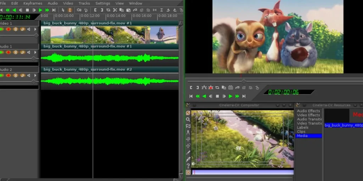Mute the Audio 1 track
The width and height of the screenshot is (363, 181).
tap(29, 52)
